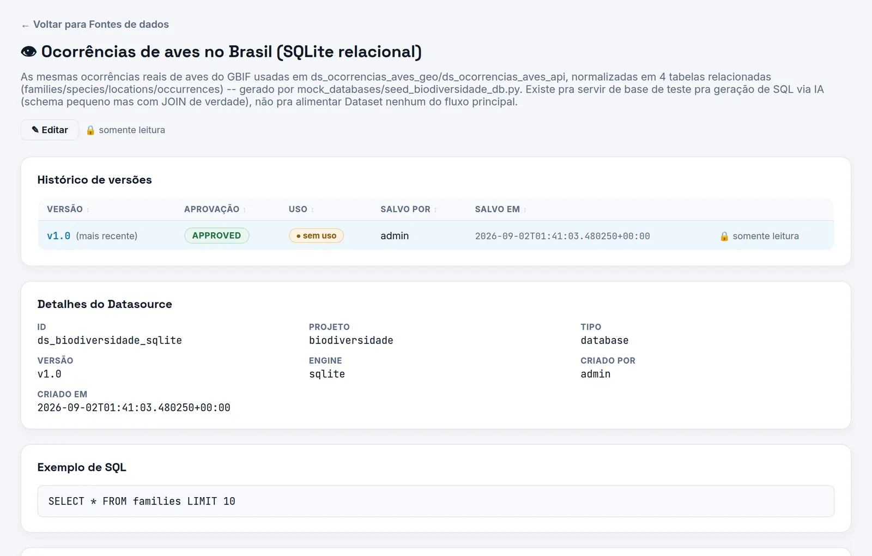Click '(mais recente)' label in version row

(107, 236)
